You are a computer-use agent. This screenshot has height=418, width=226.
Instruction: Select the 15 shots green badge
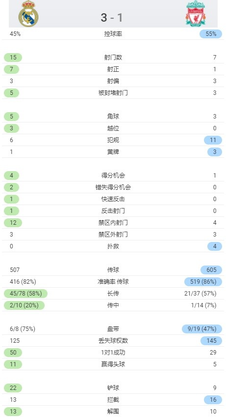[13, 58]
